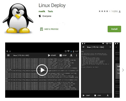
Task: Click the 14,096 ratings count
Action: click(115, 11)
